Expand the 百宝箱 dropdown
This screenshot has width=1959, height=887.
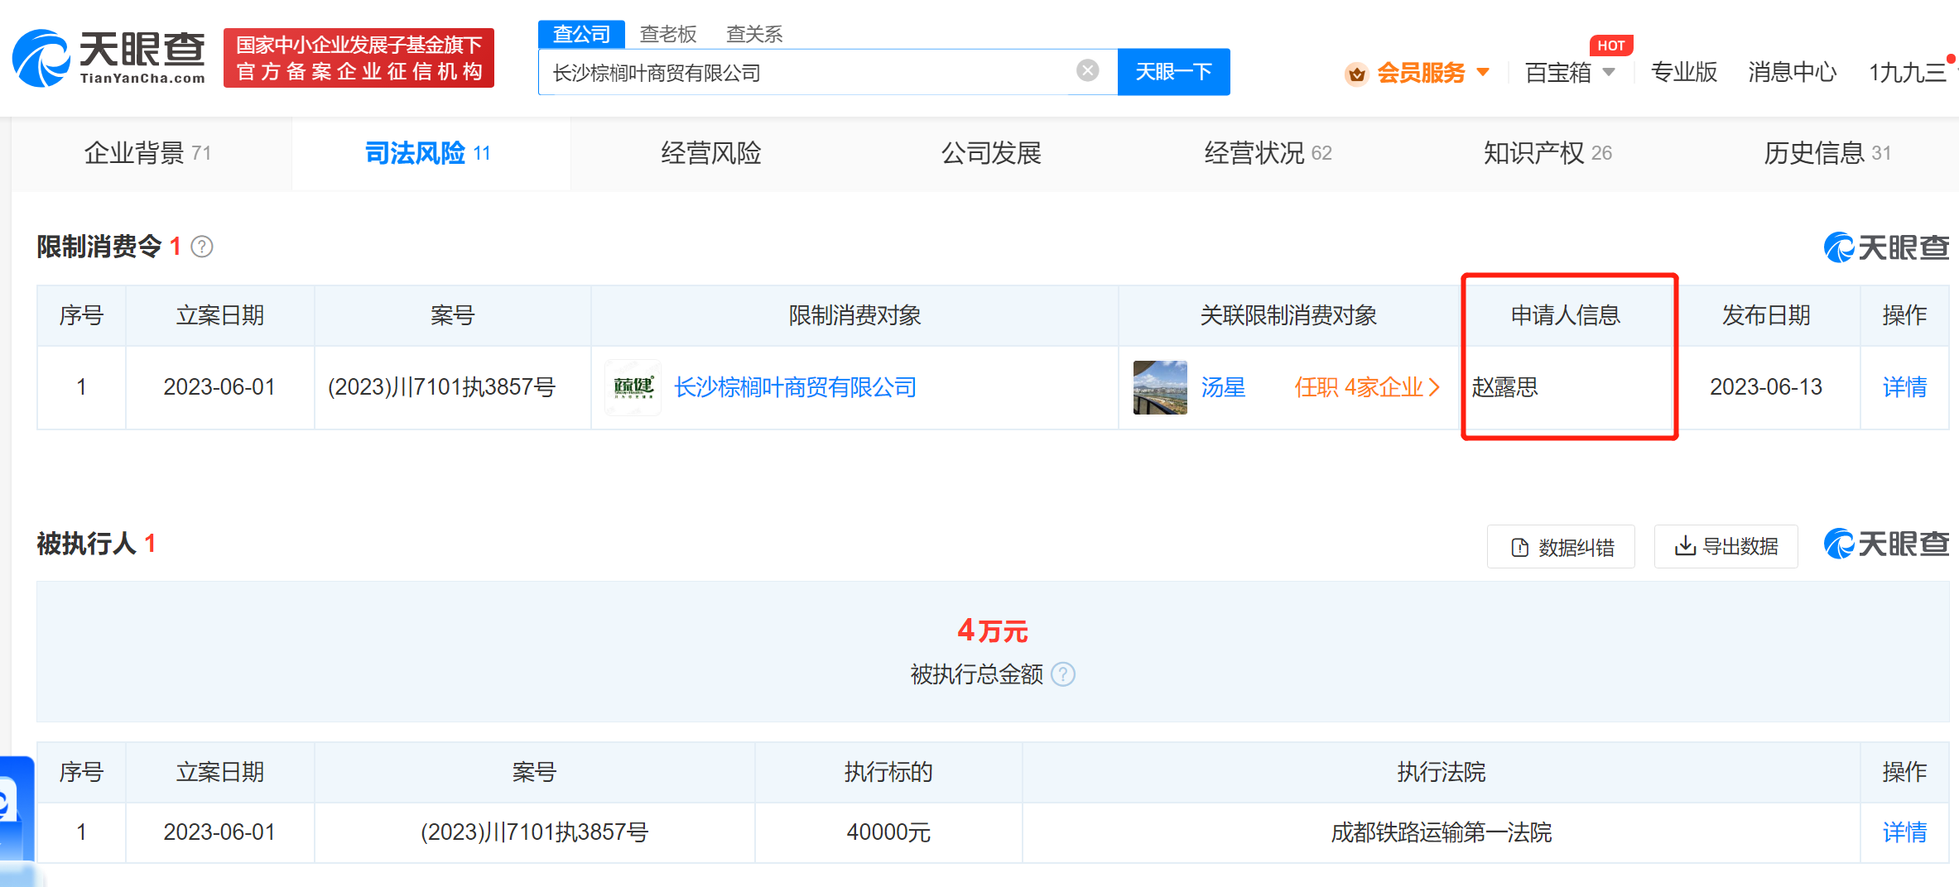click(1608, 73)
